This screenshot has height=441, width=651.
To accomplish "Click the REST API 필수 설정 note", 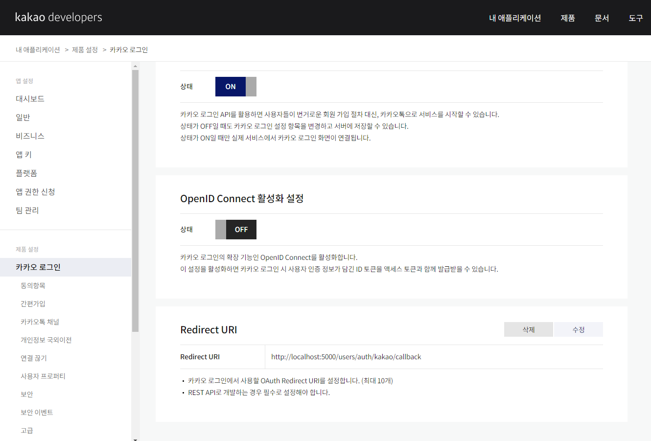I will pos(259,393).
